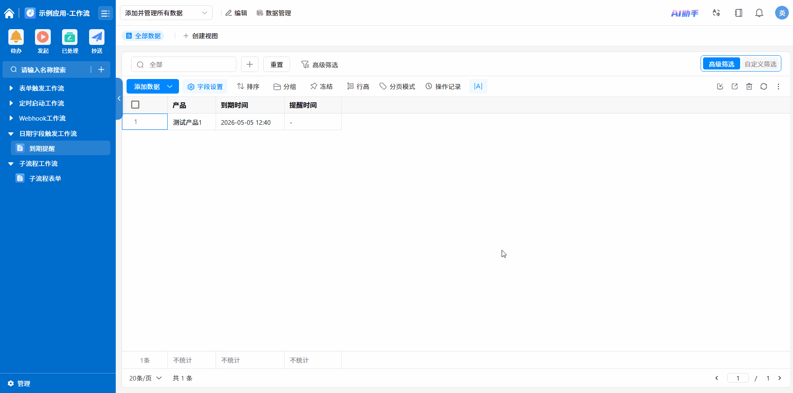The height and width of the screenshot is (393, 793).
Task: Open the 发起 (initiate) shortcut
Action: 43,42
